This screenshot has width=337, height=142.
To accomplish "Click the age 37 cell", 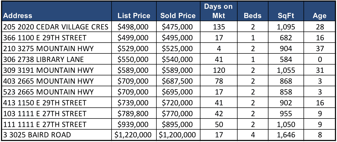I will pyautogui.click(x=319, y=49).
